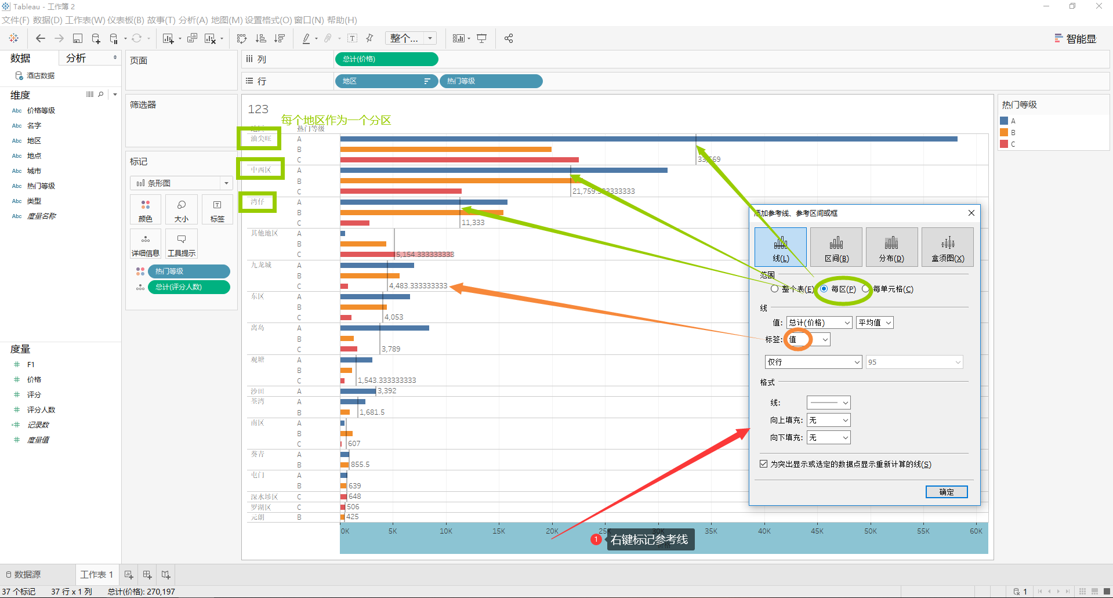The height and width of the screenshot is (598, 1113).
Task: Click 确定 to confirm the reference line
Action: tap(947, 492)
